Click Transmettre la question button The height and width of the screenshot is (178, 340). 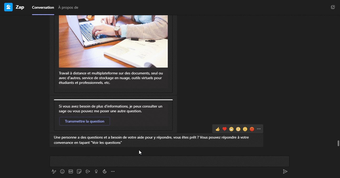coord(85,121)
